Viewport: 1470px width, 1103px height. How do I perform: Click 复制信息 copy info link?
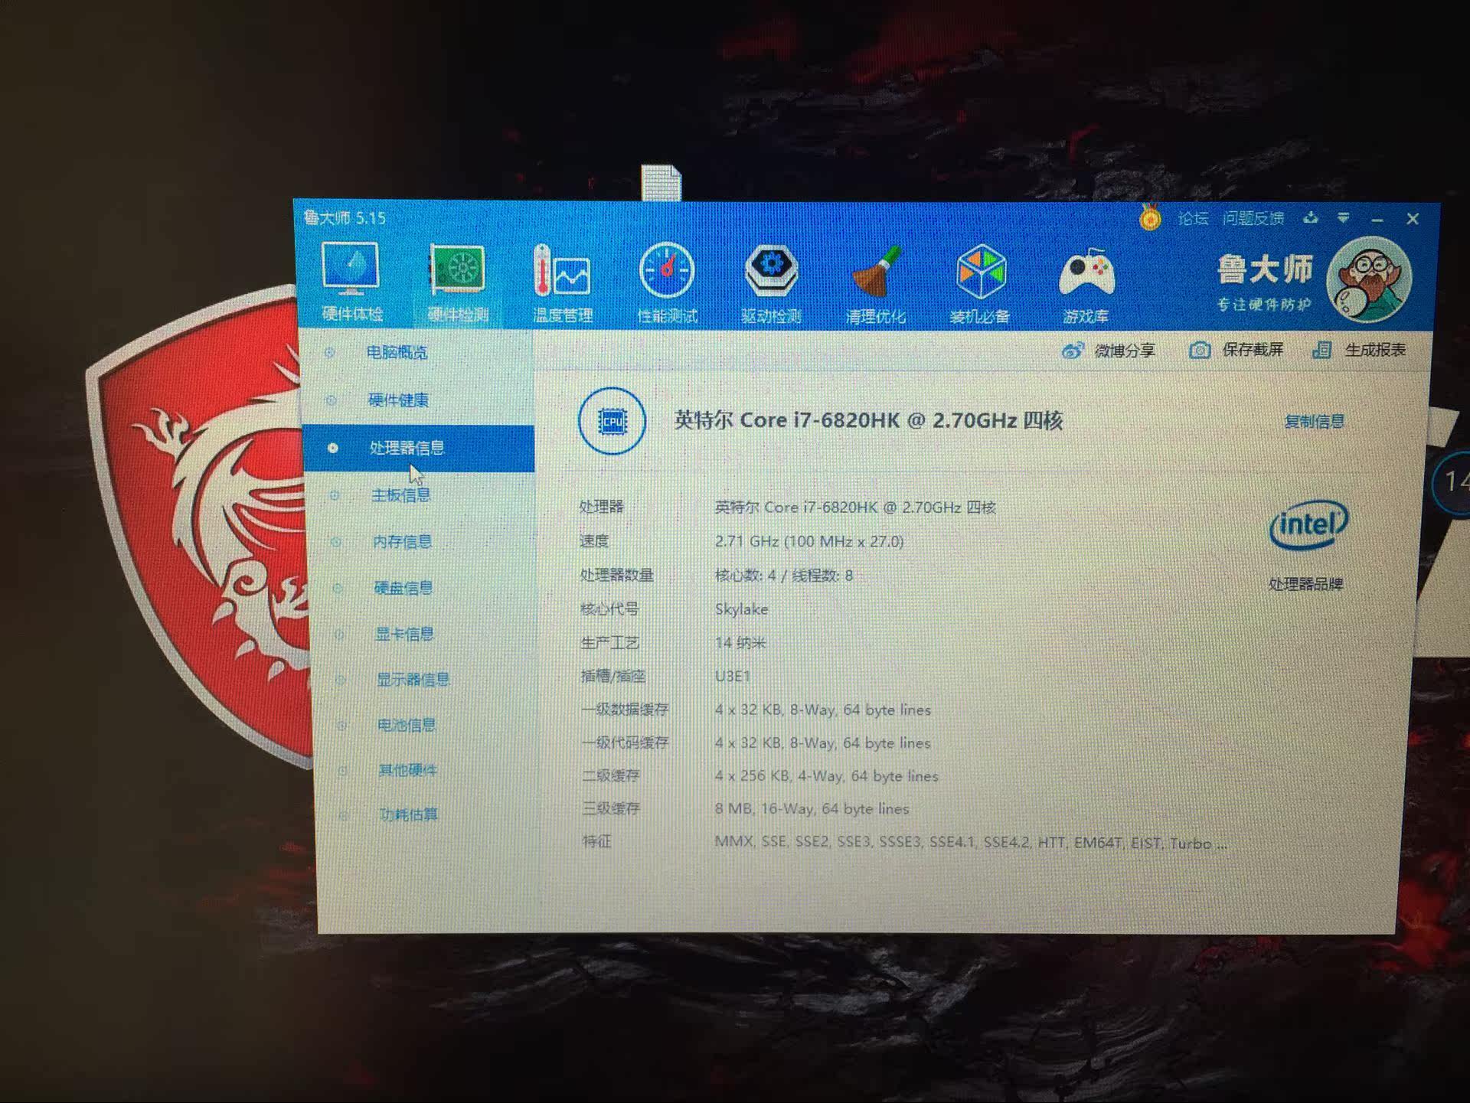click(x=1314, y=421)
